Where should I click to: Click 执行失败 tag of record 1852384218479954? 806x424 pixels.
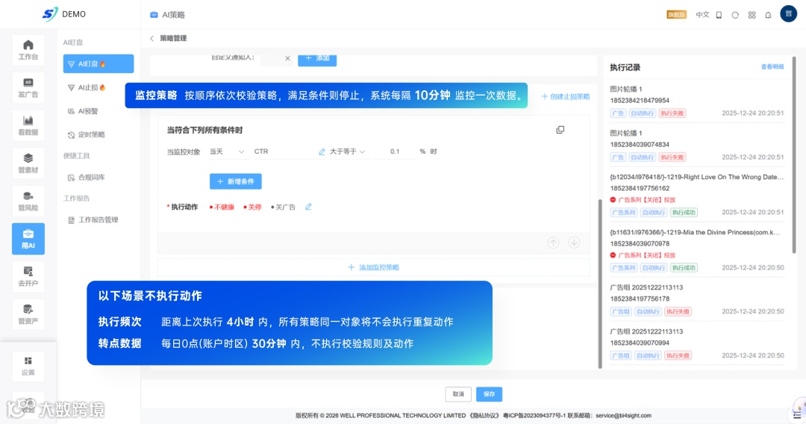pos(672,113)
